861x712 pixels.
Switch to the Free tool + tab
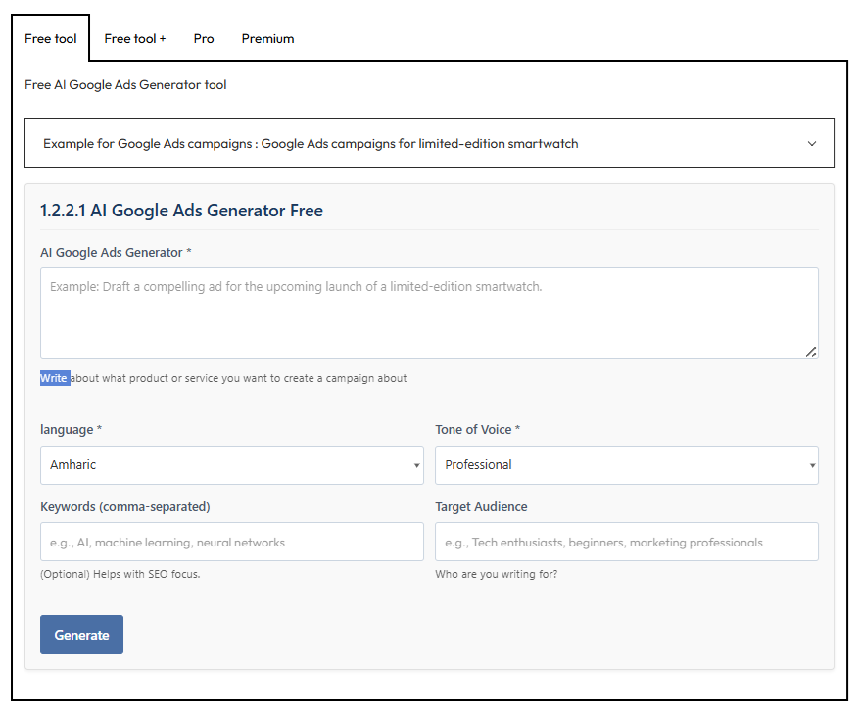coord(135,39)
